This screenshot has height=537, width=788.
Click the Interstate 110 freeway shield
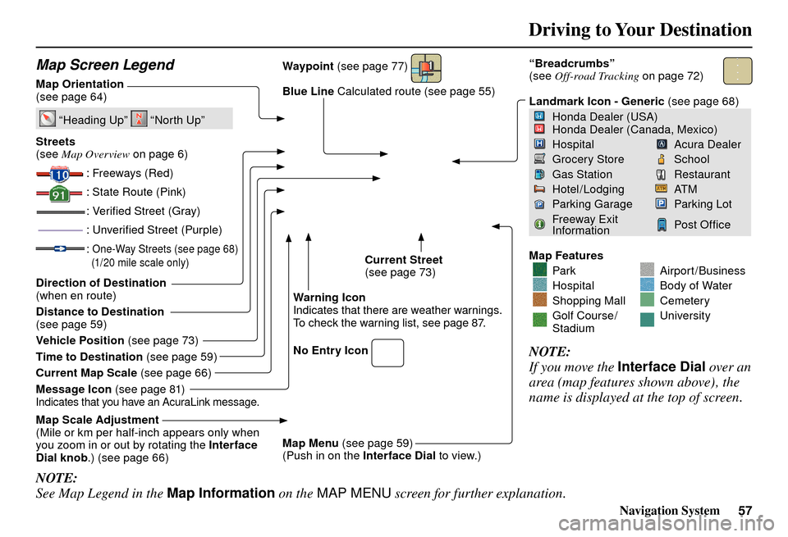[x=60, y=174]
